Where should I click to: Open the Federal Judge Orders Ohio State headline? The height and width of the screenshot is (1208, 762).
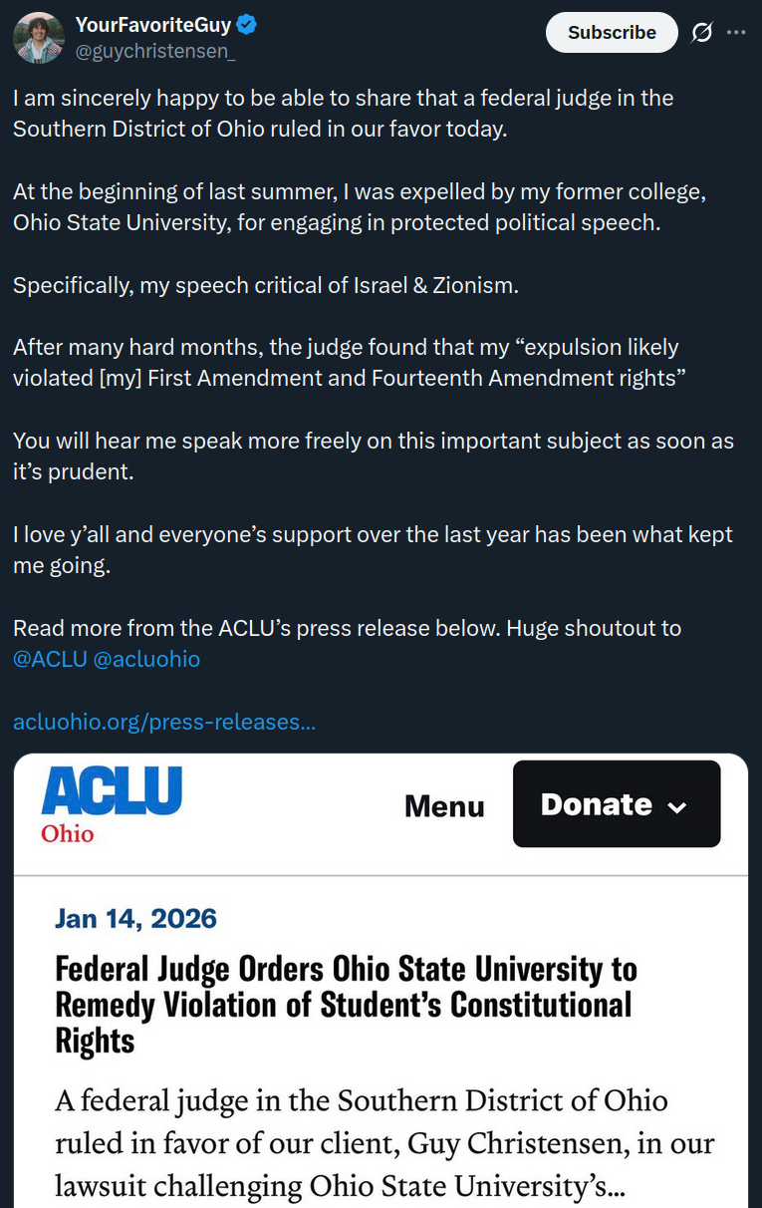click(x=346, y=1004)
